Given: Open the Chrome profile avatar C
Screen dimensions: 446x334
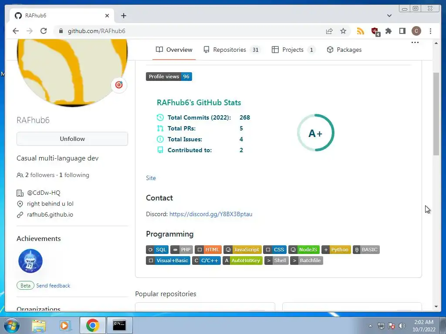Looking at the screenshot, I should pos(416,31).
